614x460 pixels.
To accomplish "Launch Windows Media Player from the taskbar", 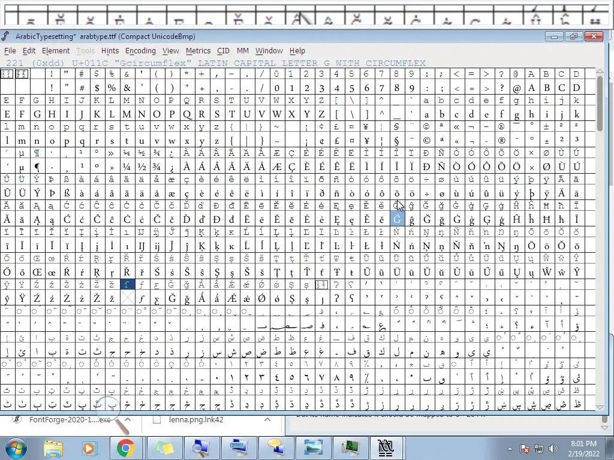I will tap(89, 448).
